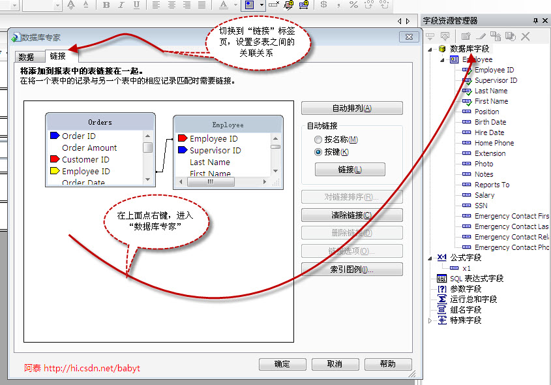This screenshot has width=551, height=385.
Task: Click the decrease decimals icon
Action: [x=384, y=5]
